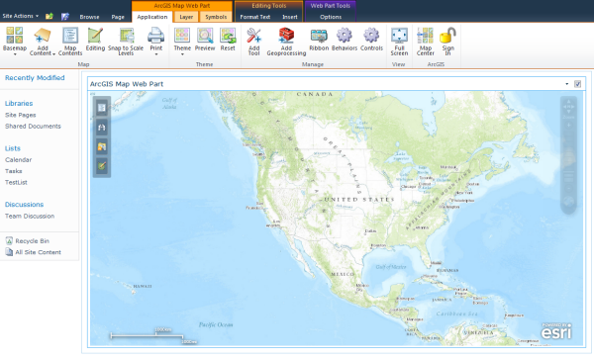Toggle the web part selection checkbox
Image resolution: width=594 pixels, height=359 pixels.
tap(577, 84)
